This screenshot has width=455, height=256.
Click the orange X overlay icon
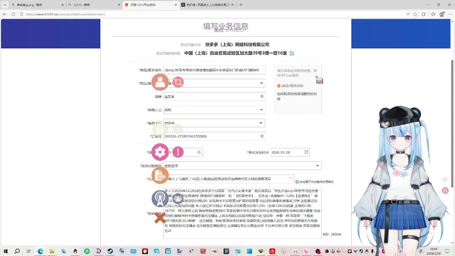point(160,218)
